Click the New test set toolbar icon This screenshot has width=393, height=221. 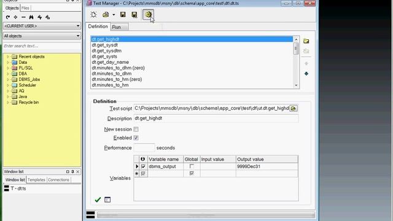click(x=94, y=15)
